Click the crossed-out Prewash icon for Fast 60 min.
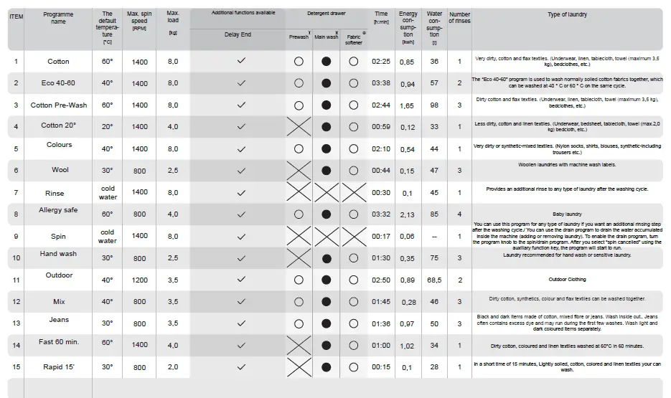This screenshot has width=671, height=398. (x=299, y=345)
